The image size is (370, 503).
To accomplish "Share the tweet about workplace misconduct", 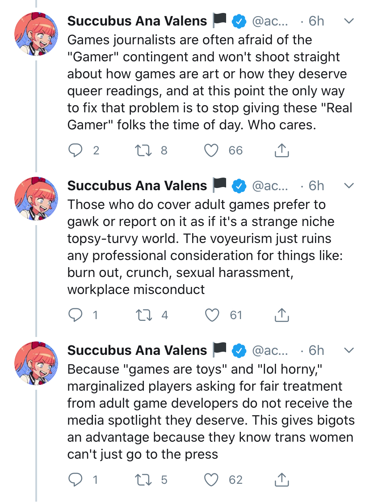I will pyautogui.click(x=282, y=315).
